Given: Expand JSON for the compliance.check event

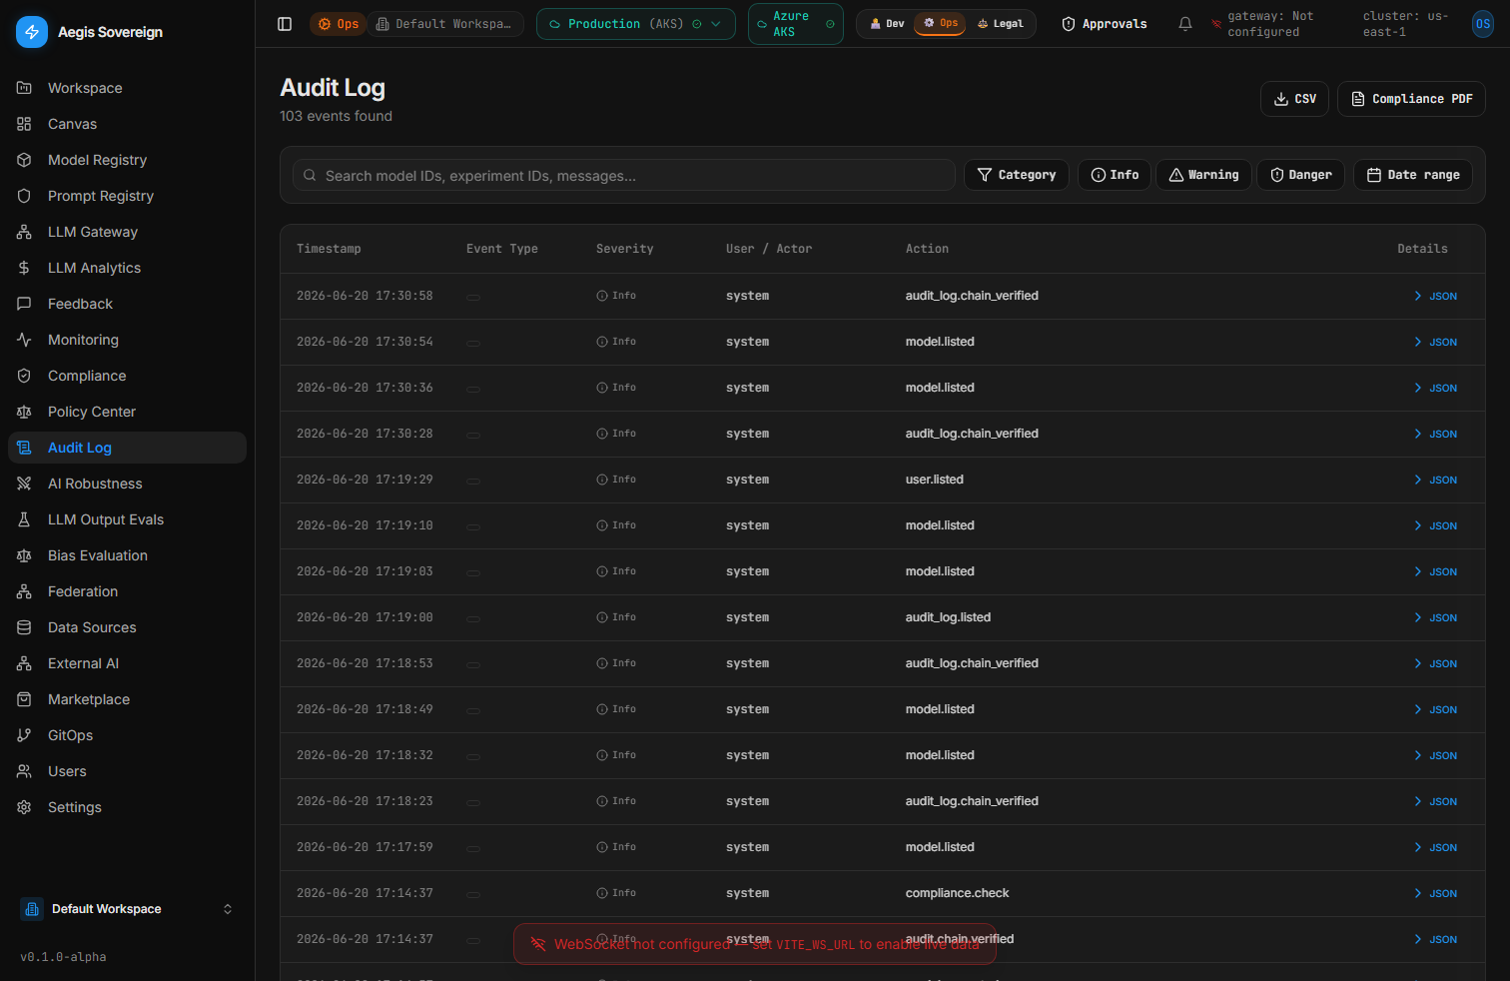Looking at the screenshot, I should point(1435,894).
